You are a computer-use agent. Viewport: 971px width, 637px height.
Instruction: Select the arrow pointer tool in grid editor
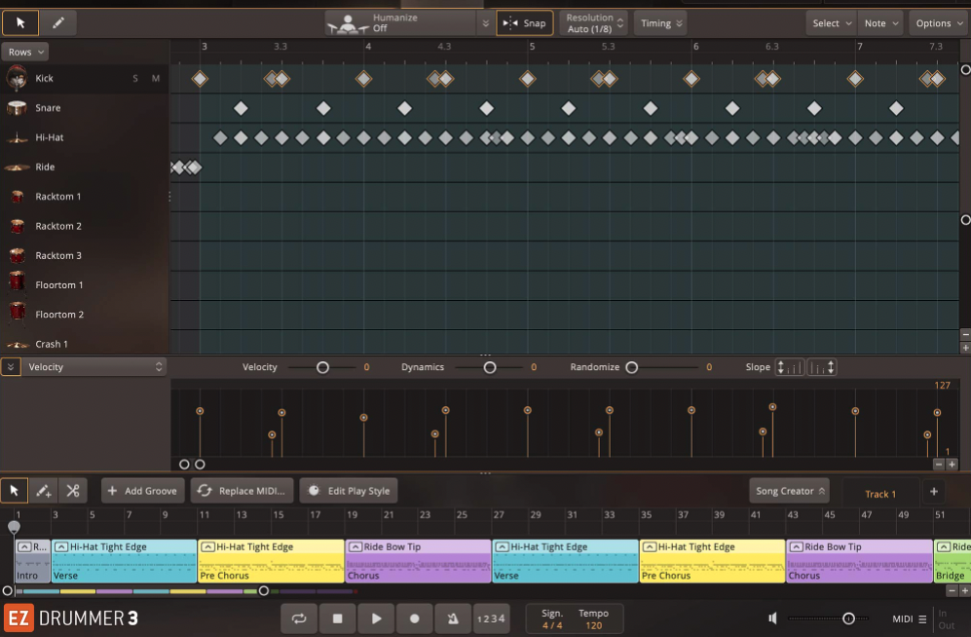point(20,22)
